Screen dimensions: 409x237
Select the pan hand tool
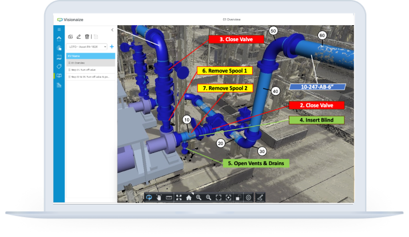tap(158, 197)
